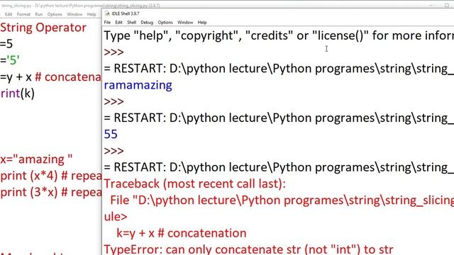Click the second RESTART line above '55'
This screenshot has width=454, height=255.
[279, 118]
